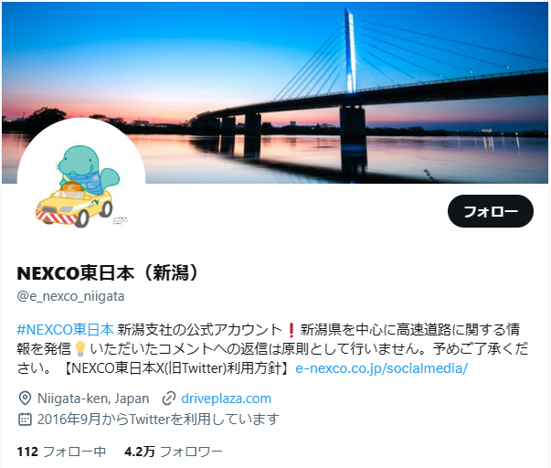Open the e-nexco.co.jp/socialmedia/ link
Viewport: 551px width, 468px height.
point(382,368)
